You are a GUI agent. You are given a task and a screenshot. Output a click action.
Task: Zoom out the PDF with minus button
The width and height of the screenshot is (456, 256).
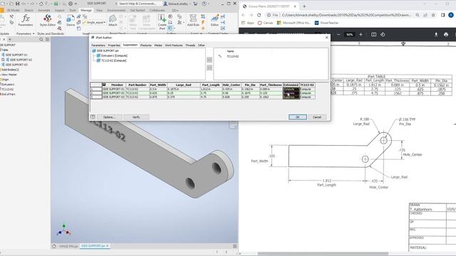coord(338,35)
